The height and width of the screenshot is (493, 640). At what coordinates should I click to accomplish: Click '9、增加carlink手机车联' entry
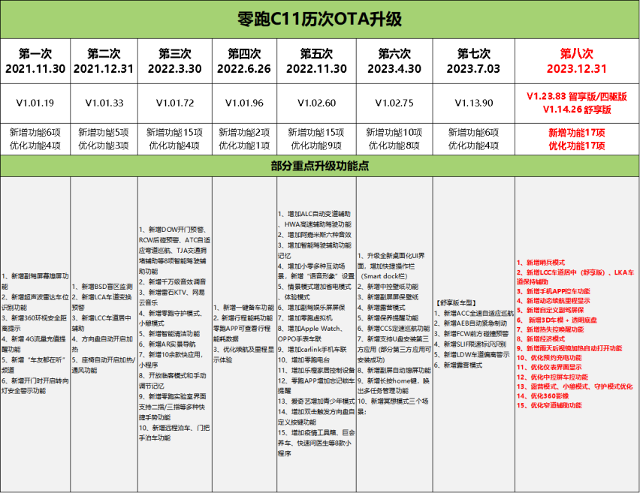(312, 349)
